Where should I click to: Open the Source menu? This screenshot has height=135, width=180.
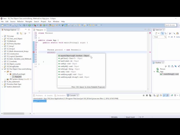click(13, 21)
